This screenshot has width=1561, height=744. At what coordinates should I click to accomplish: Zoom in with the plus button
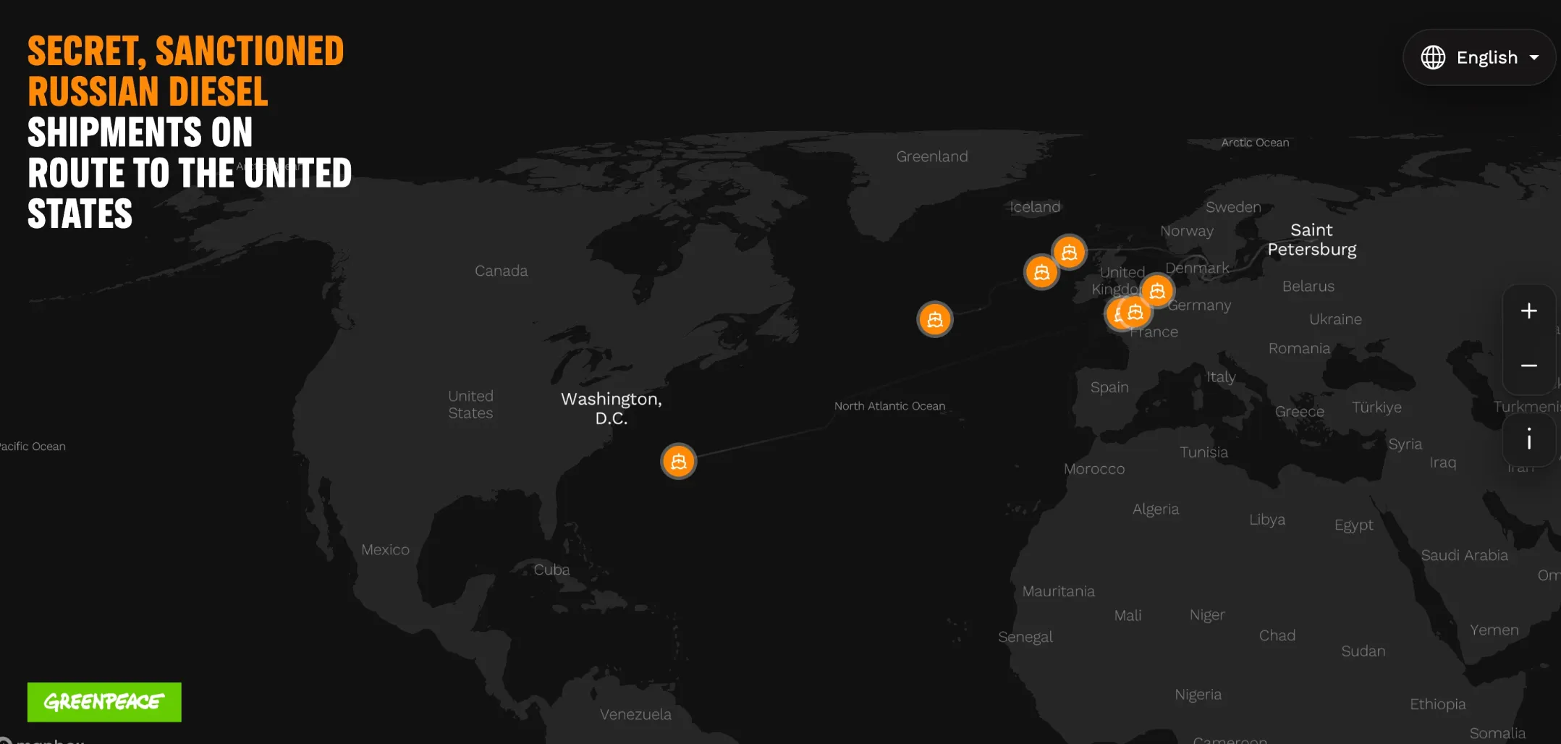pos(1528,311)
